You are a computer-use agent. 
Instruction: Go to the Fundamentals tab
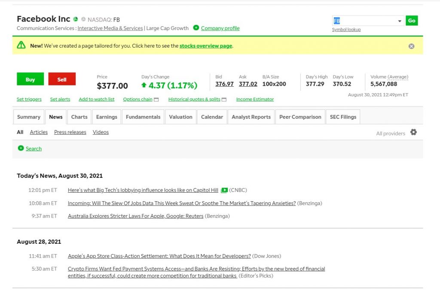(143, 117)
